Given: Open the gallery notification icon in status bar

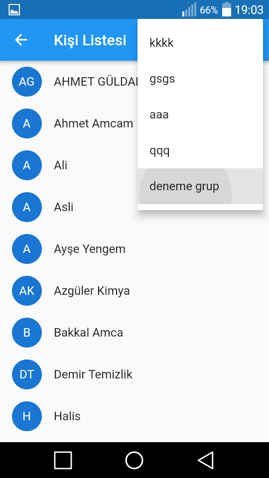Looking at the screenshot, I should (x=14, y=10).
